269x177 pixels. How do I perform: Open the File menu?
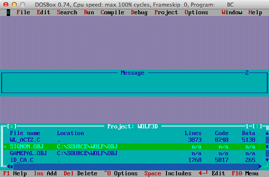24,12
